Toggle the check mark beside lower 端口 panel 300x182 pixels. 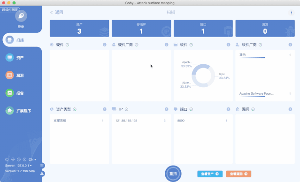tap(191, 109)
